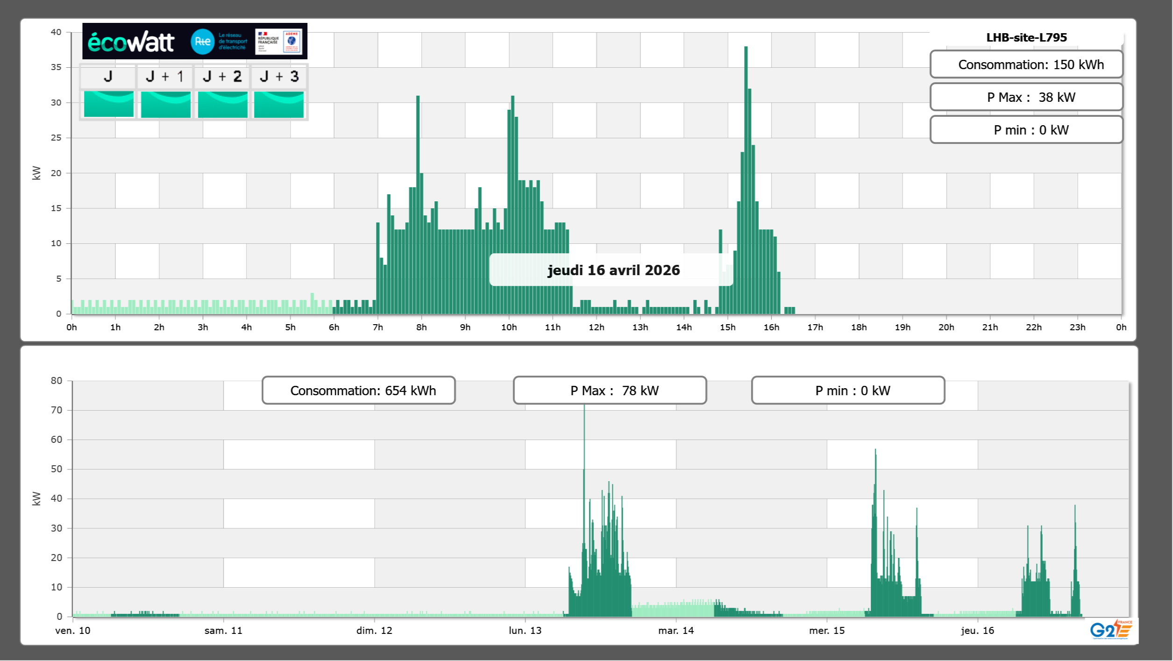Click the green signal under J + 1
Viewport: 1173px width, 661px height.
coord(165,104)
